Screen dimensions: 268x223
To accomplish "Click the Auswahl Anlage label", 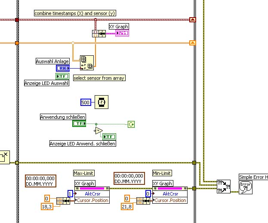I will coord(52,61).
